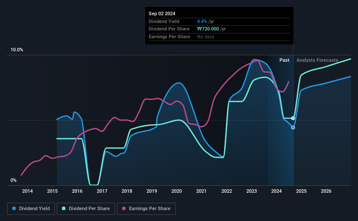Toggle the Dividend Yield legend button
This screenshot has width=358, height=221.
(31, 209)
